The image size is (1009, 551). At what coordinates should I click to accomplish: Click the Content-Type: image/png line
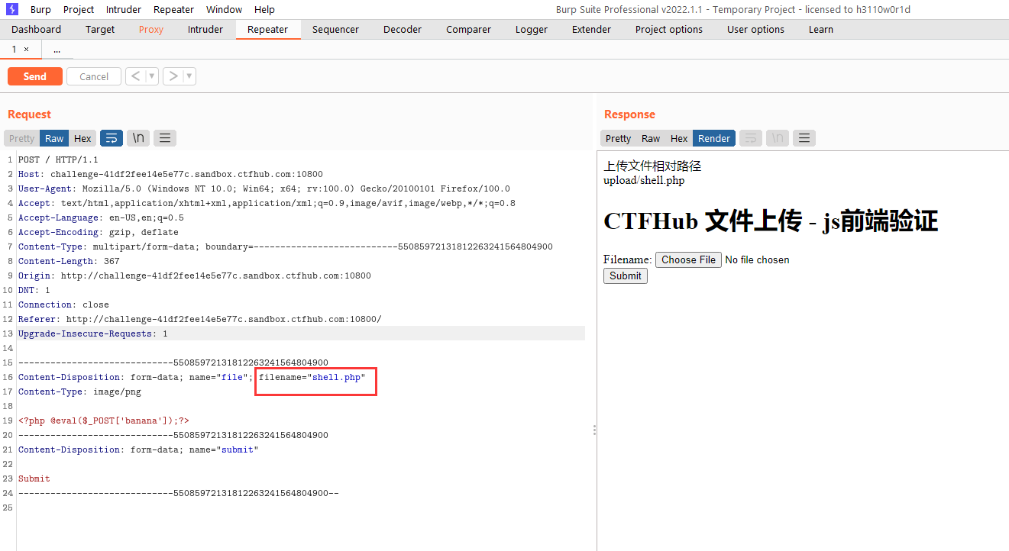[x=79, y=391]
